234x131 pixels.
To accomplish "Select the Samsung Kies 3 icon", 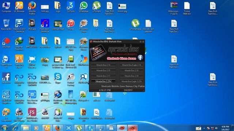I will (x=19, y=61).
